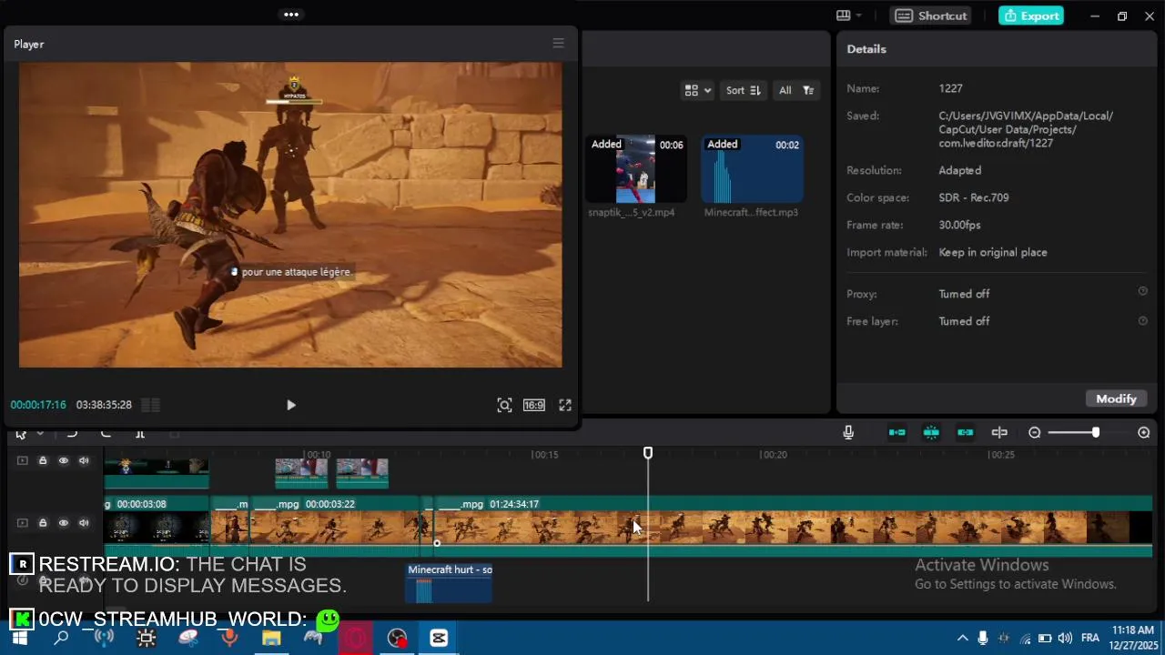Click the info icon beside Proxy

[x=1143, y=291]
